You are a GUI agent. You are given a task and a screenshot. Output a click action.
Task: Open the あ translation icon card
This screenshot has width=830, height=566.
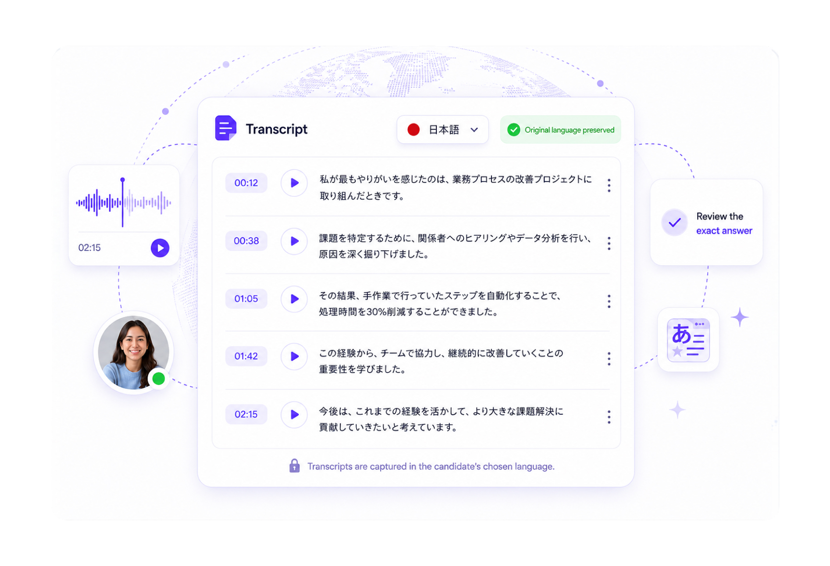[688, 340]
